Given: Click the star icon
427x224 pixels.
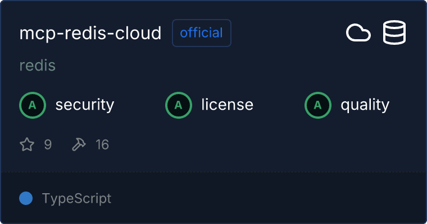Looking at the screenshot, I should coord(27,145).
